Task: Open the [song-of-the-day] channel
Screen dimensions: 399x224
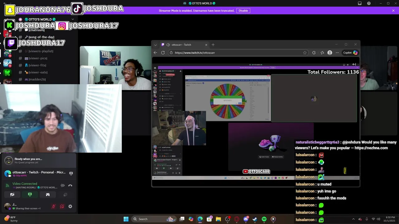Action: tap(41, 37)
